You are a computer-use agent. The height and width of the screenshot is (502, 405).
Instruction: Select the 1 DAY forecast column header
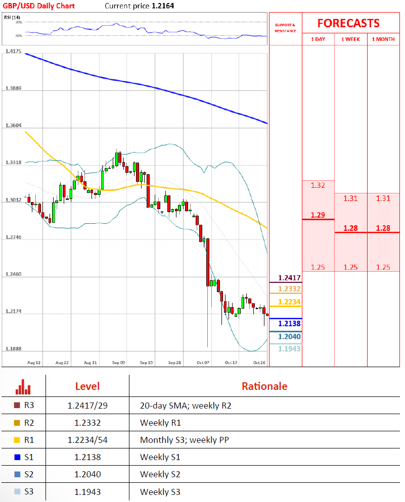click(318, 39)
